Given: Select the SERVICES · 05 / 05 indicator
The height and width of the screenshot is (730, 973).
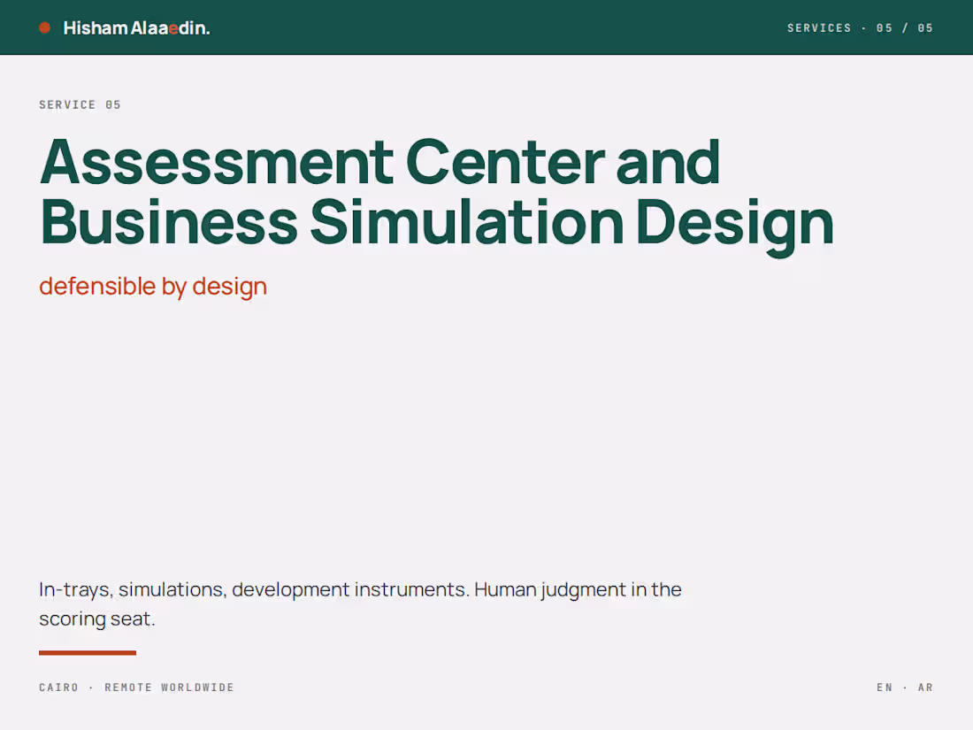Looking at the screenshot, I should 860,28.
